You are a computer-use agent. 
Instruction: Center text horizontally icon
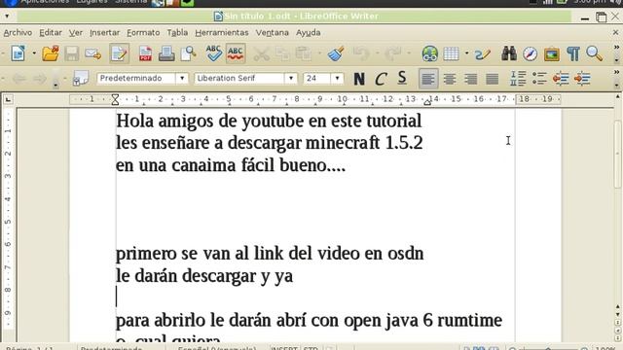point(450,79)
